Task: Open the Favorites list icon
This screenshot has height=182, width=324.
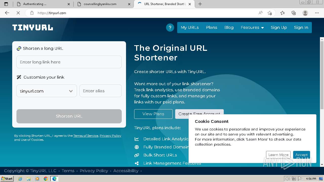Action: [282, 13]
